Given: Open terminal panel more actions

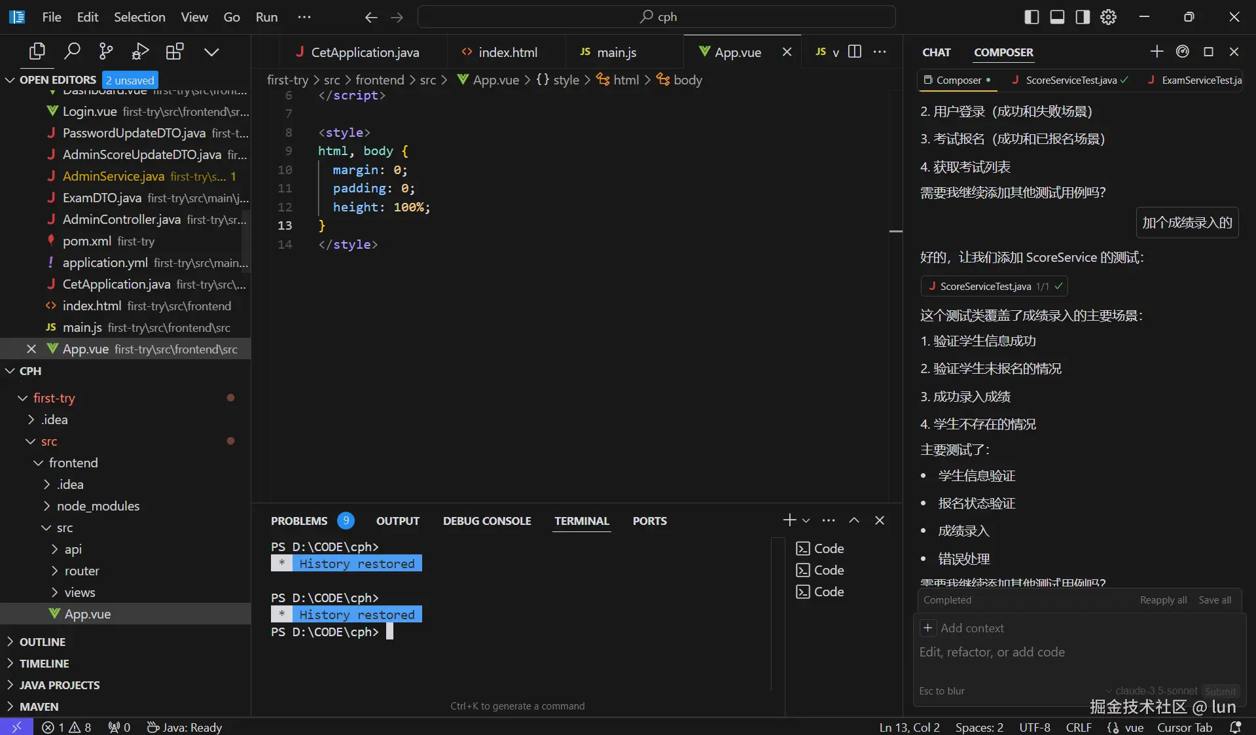Looking at the screenshot, I should tap(829, 520).
